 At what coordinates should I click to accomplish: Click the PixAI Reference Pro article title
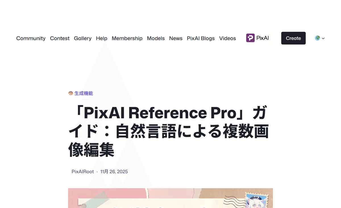point(168,131)
